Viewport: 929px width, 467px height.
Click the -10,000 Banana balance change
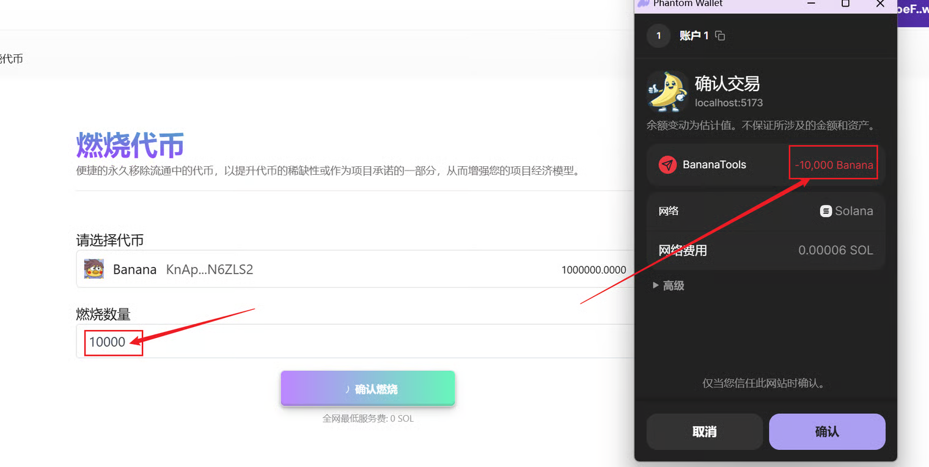[834, 165]
